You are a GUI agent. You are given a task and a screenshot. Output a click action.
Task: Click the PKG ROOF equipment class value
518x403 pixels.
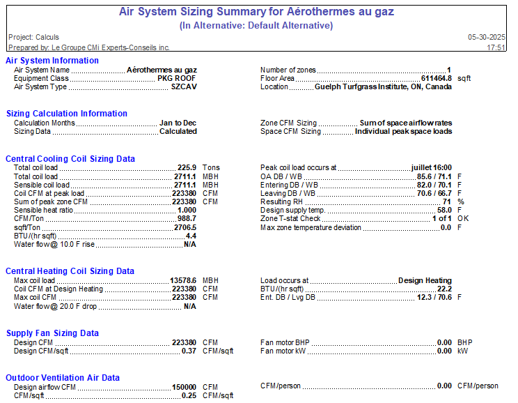177,79
